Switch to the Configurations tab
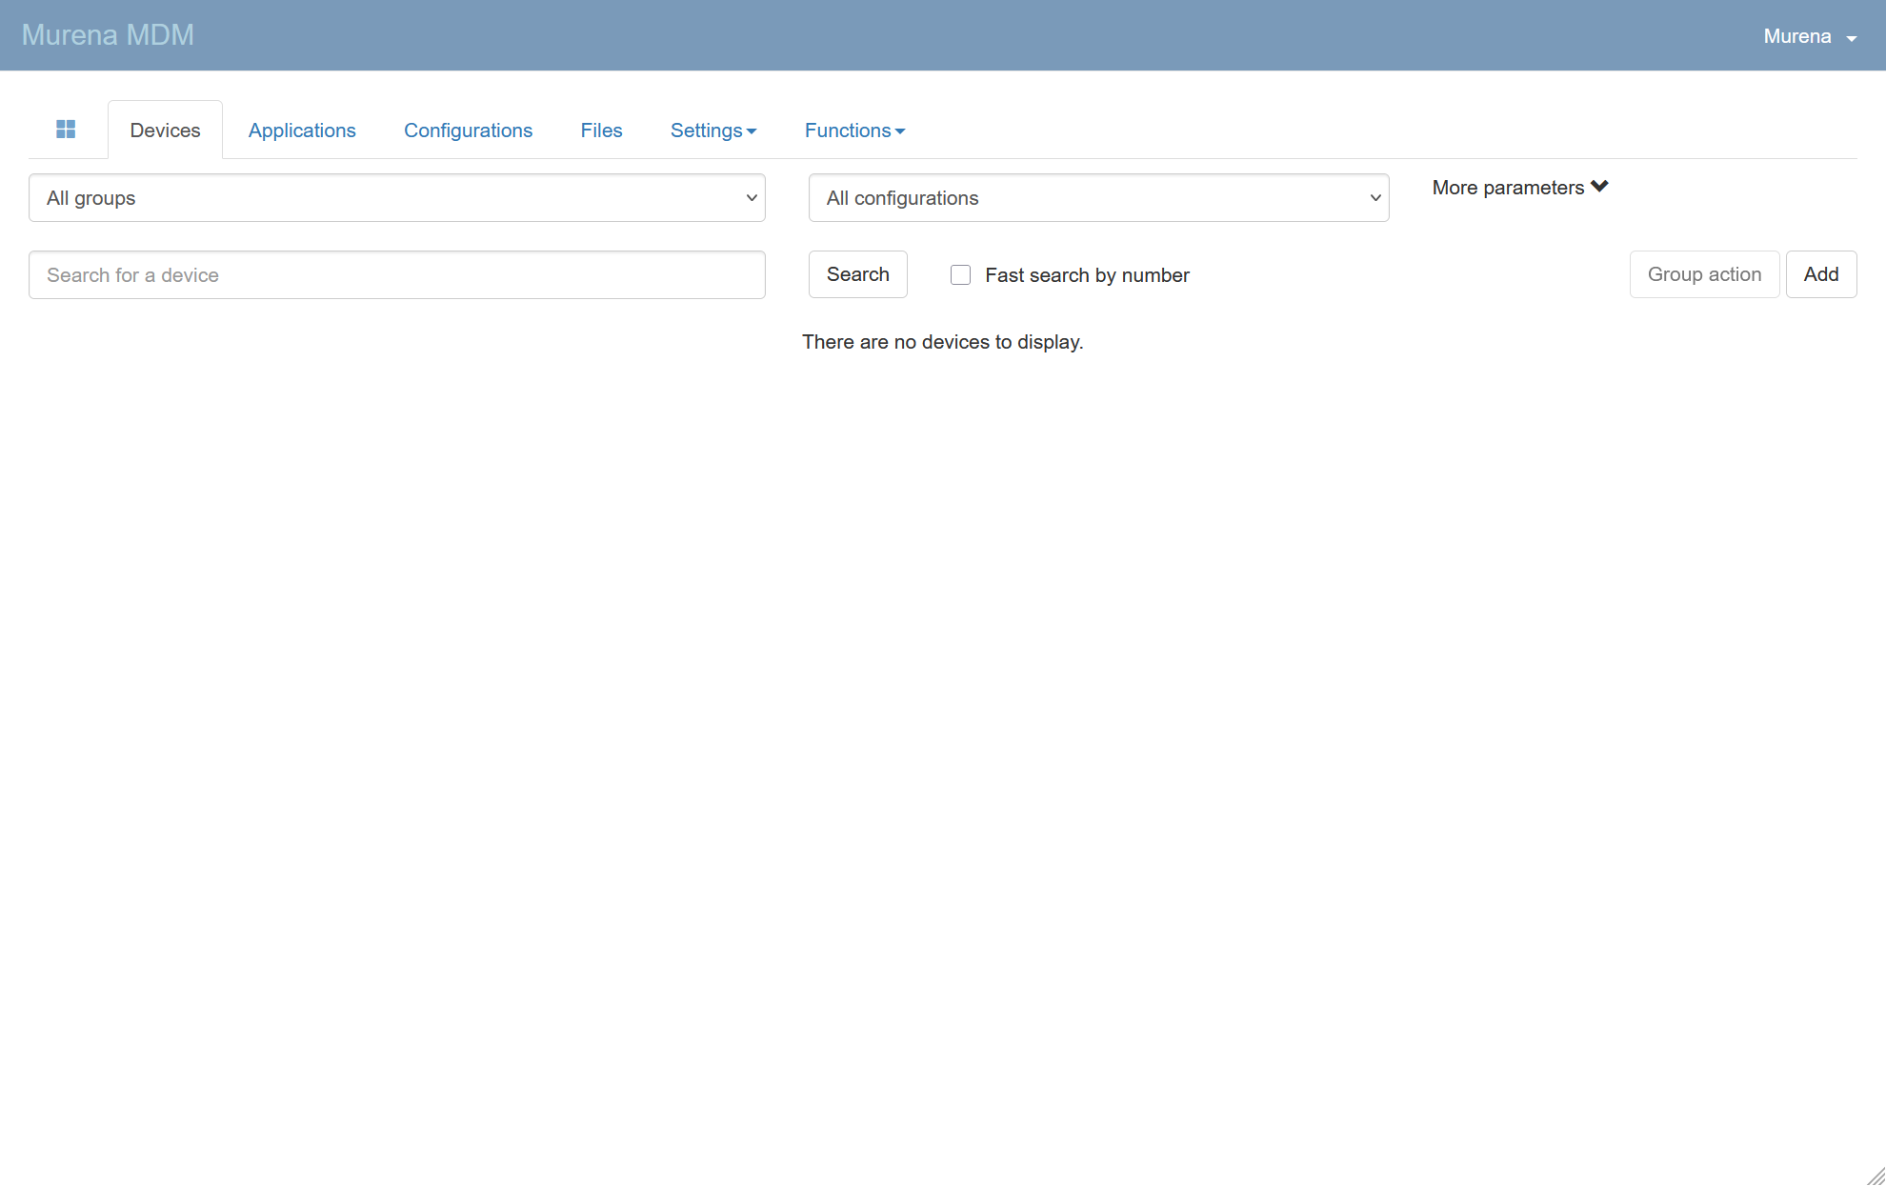 coord(468,131)
